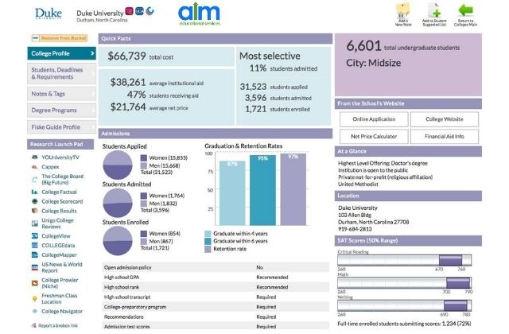Open the Net Price Calculator
This screenshot has height=334, width=509.
coord(375,136)
